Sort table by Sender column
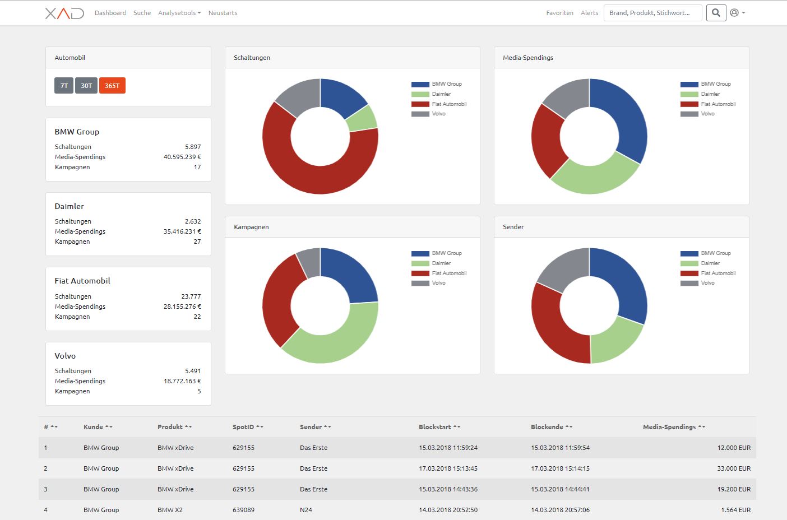The width and height of the screenshot is (787, 520). [x=316, y=427]
